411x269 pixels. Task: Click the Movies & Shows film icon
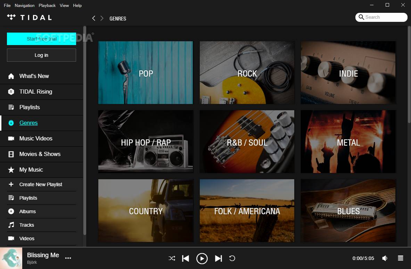coord(11,154)
